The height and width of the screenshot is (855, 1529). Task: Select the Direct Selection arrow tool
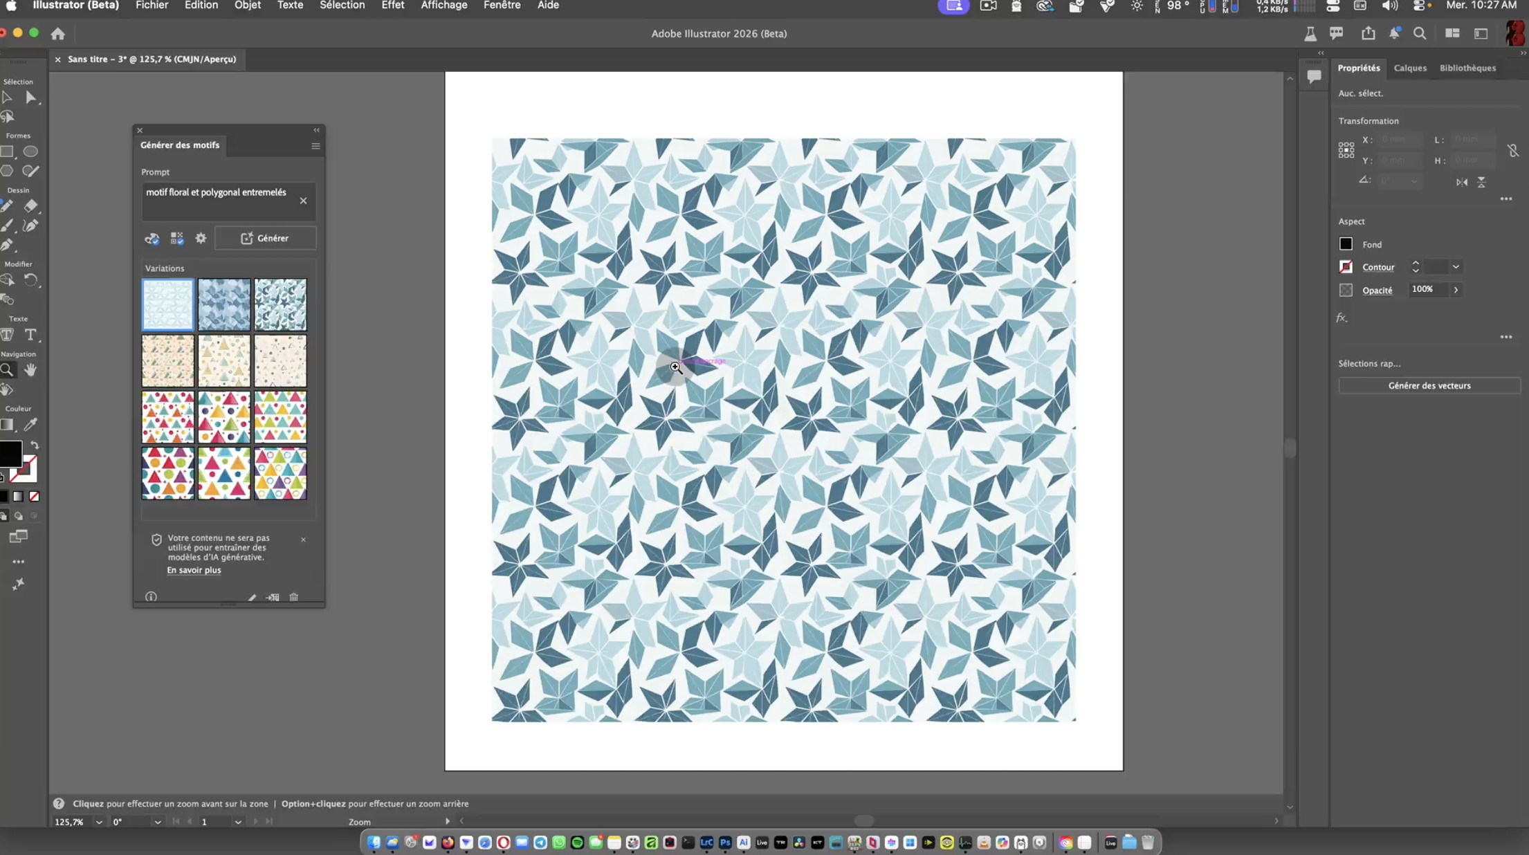pos(30,98)
